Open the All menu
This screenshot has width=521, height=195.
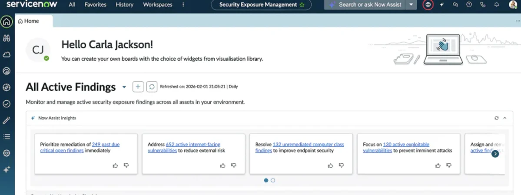[x=72, y=5]
